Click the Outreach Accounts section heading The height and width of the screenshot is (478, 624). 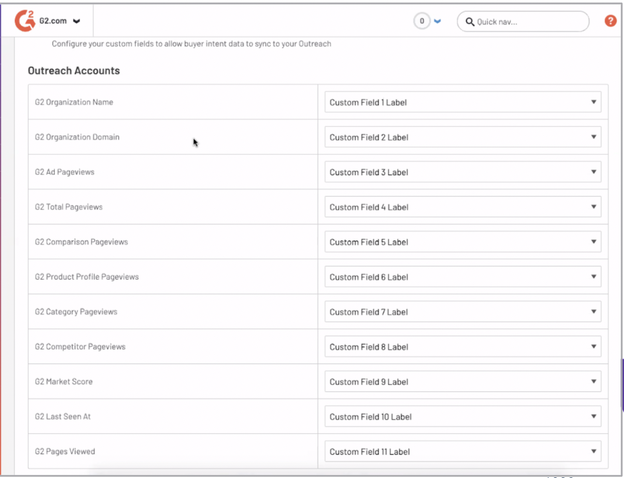[x=74, y=71]
